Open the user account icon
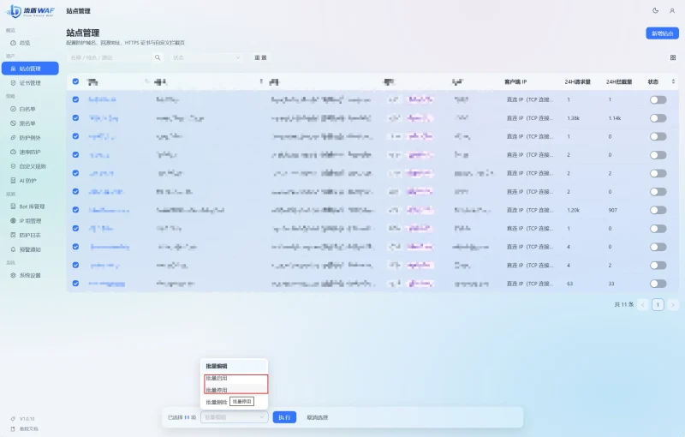685x437 pixels. [672, 11]
